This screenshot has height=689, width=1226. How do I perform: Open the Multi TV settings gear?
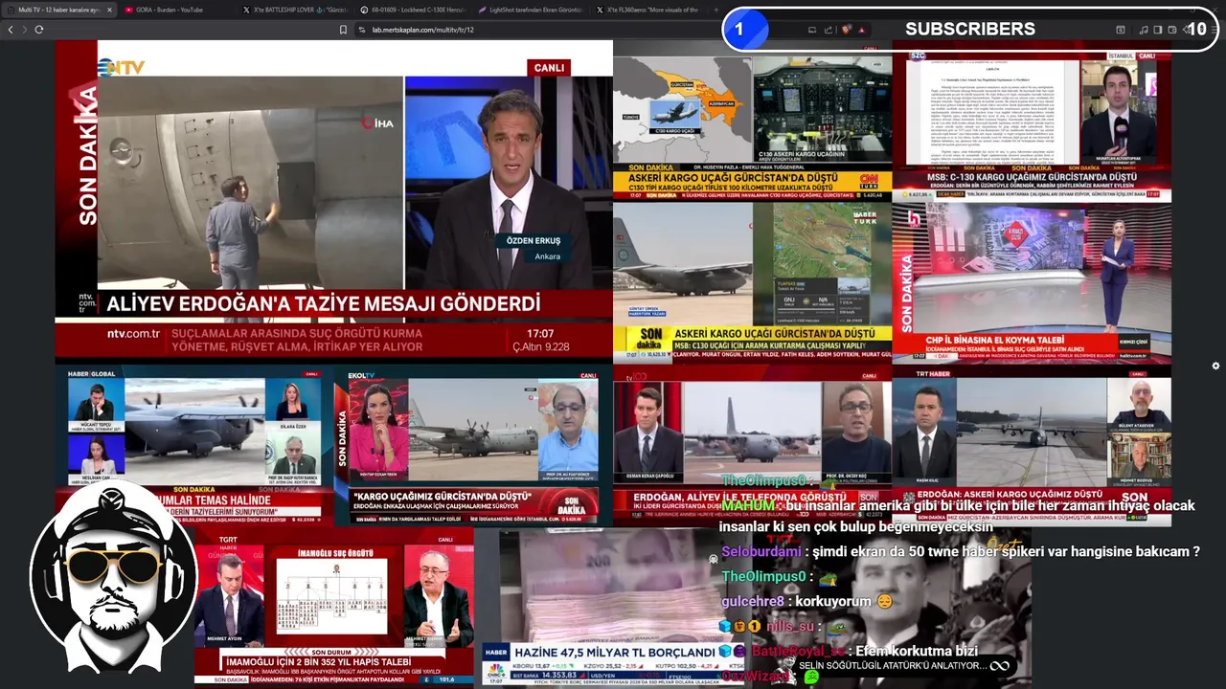(x=1215, y=366)
